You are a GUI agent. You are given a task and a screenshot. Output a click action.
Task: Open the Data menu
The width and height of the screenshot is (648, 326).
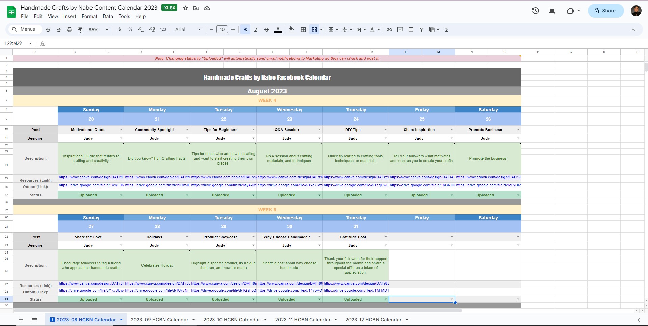coord(108,16)
